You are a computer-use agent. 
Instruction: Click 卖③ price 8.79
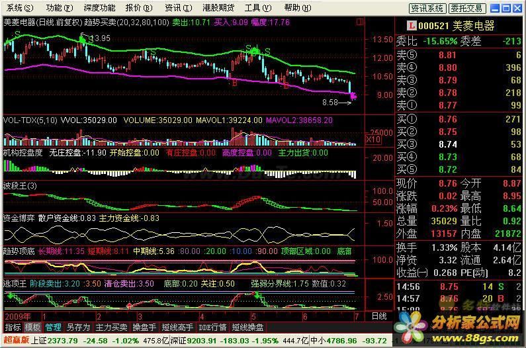tap(448, 80)
